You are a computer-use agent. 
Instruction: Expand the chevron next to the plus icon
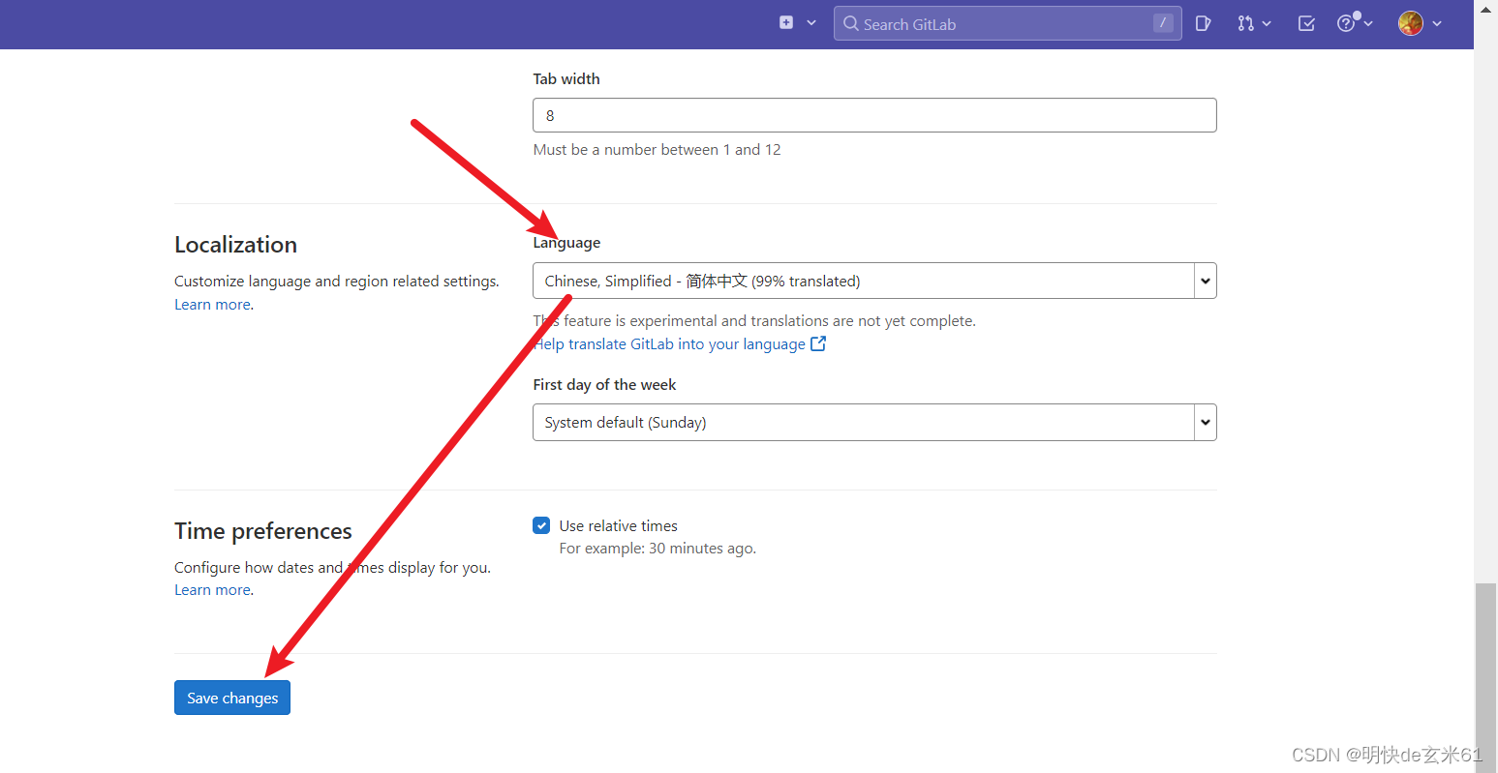811,21
